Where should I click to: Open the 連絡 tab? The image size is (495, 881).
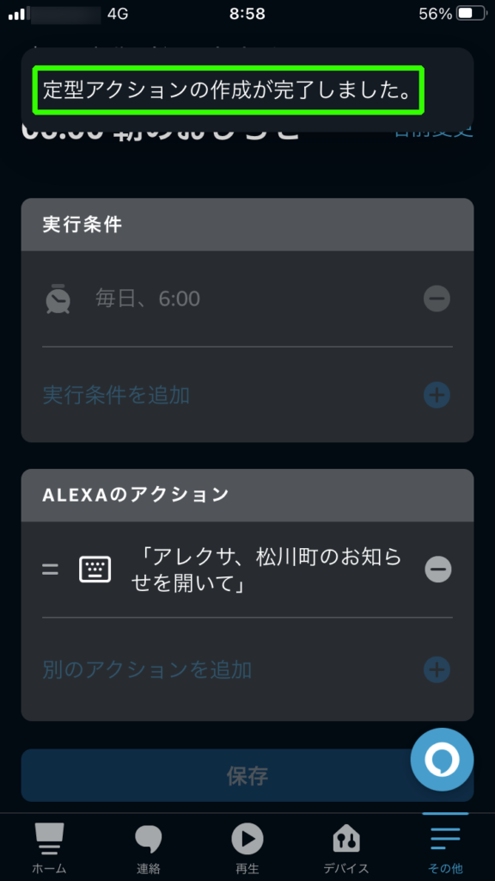pyautogui.click(x=148, y=848)
